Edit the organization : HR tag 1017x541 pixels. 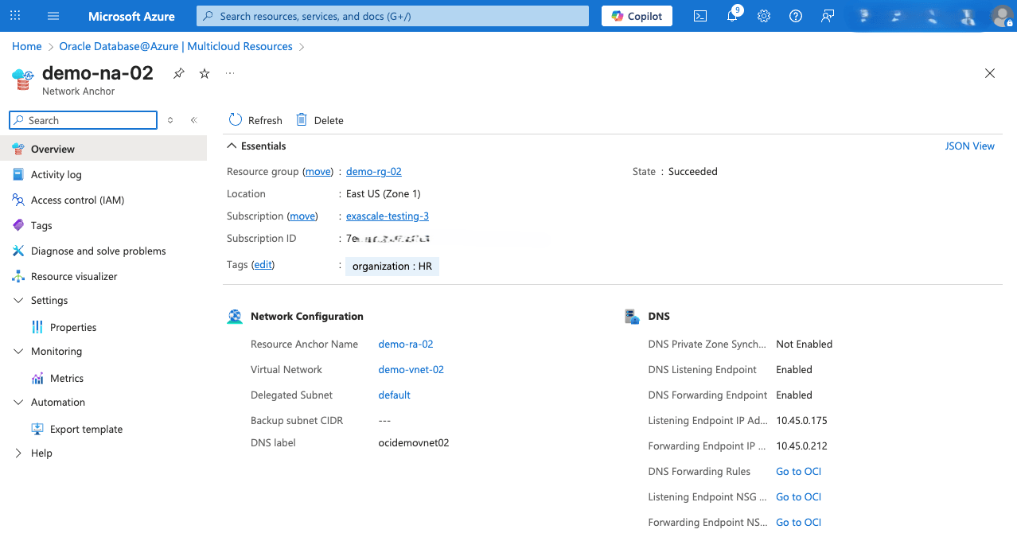pyautogui.click(x=263, y=265)
